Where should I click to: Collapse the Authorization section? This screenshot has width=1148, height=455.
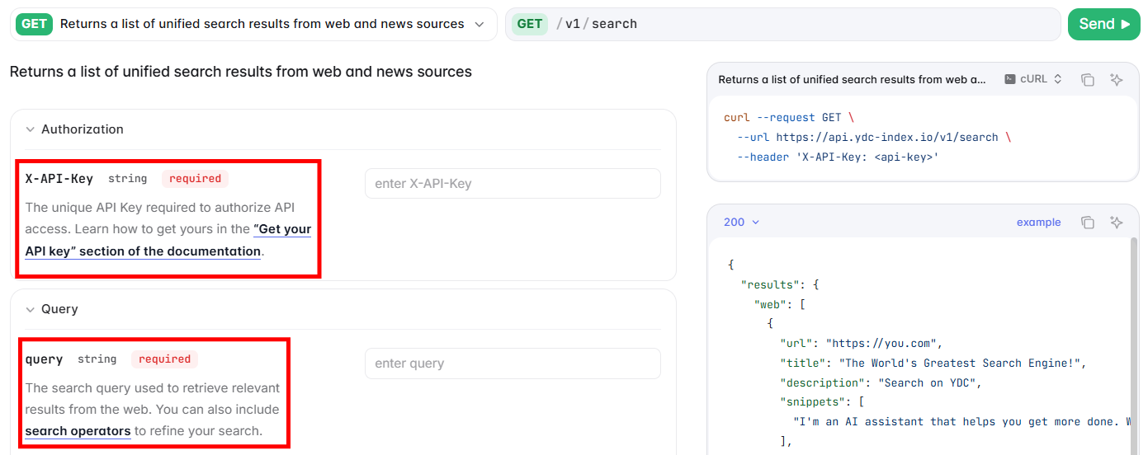(x=74, y=129)
